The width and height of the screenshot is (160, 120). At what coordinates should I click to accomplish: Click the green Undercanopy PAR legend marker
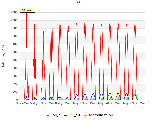coord(86,115)
